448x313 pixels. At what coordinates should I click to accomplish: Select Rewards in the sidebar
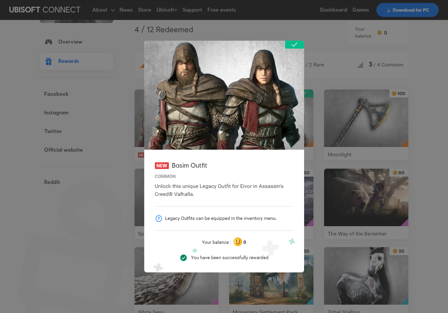(76, 61)
